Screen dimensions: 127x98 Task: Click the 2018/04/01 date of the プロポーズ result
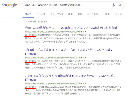click(30, 61)
